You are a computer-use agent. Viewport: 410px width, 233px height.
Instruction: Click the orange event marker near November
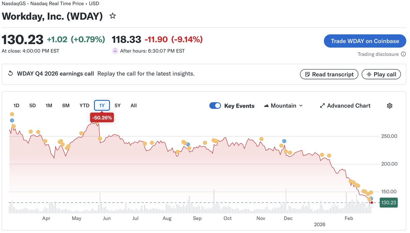click(261, 139)
